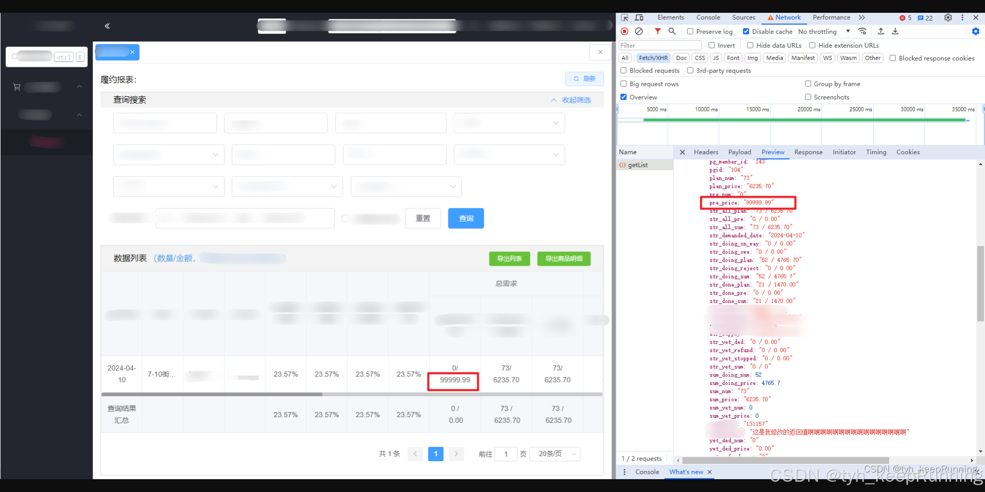Uncheck Disable cache checkbox
The height and width of the screenshot is (492, 985).
pos(746,31)
